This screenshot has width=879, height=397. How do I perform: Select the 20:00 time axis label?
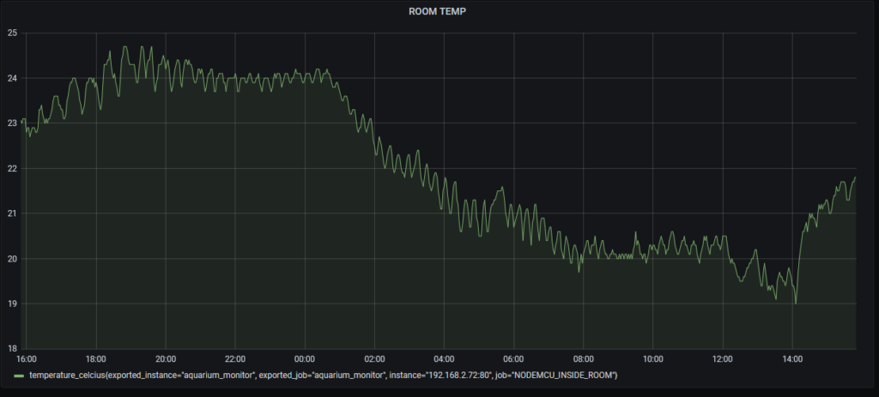[166, 358]
